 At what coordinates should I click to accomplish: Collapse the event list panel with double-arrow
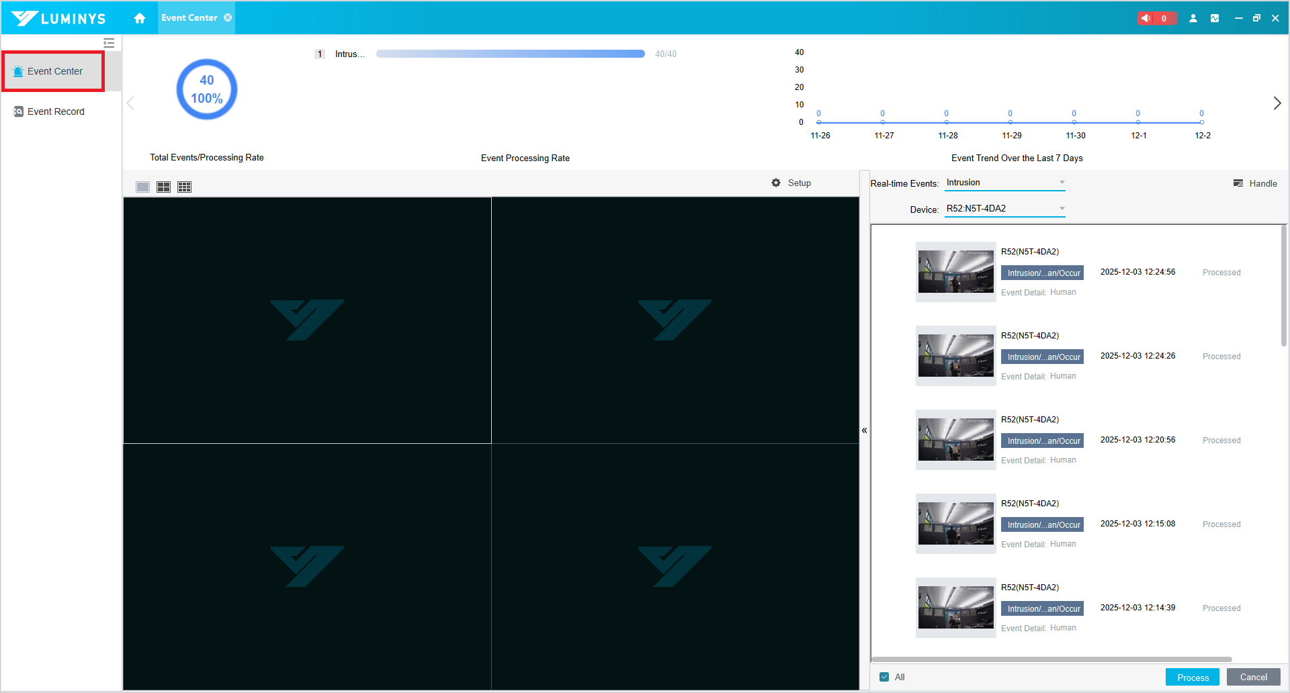(865, 430)
